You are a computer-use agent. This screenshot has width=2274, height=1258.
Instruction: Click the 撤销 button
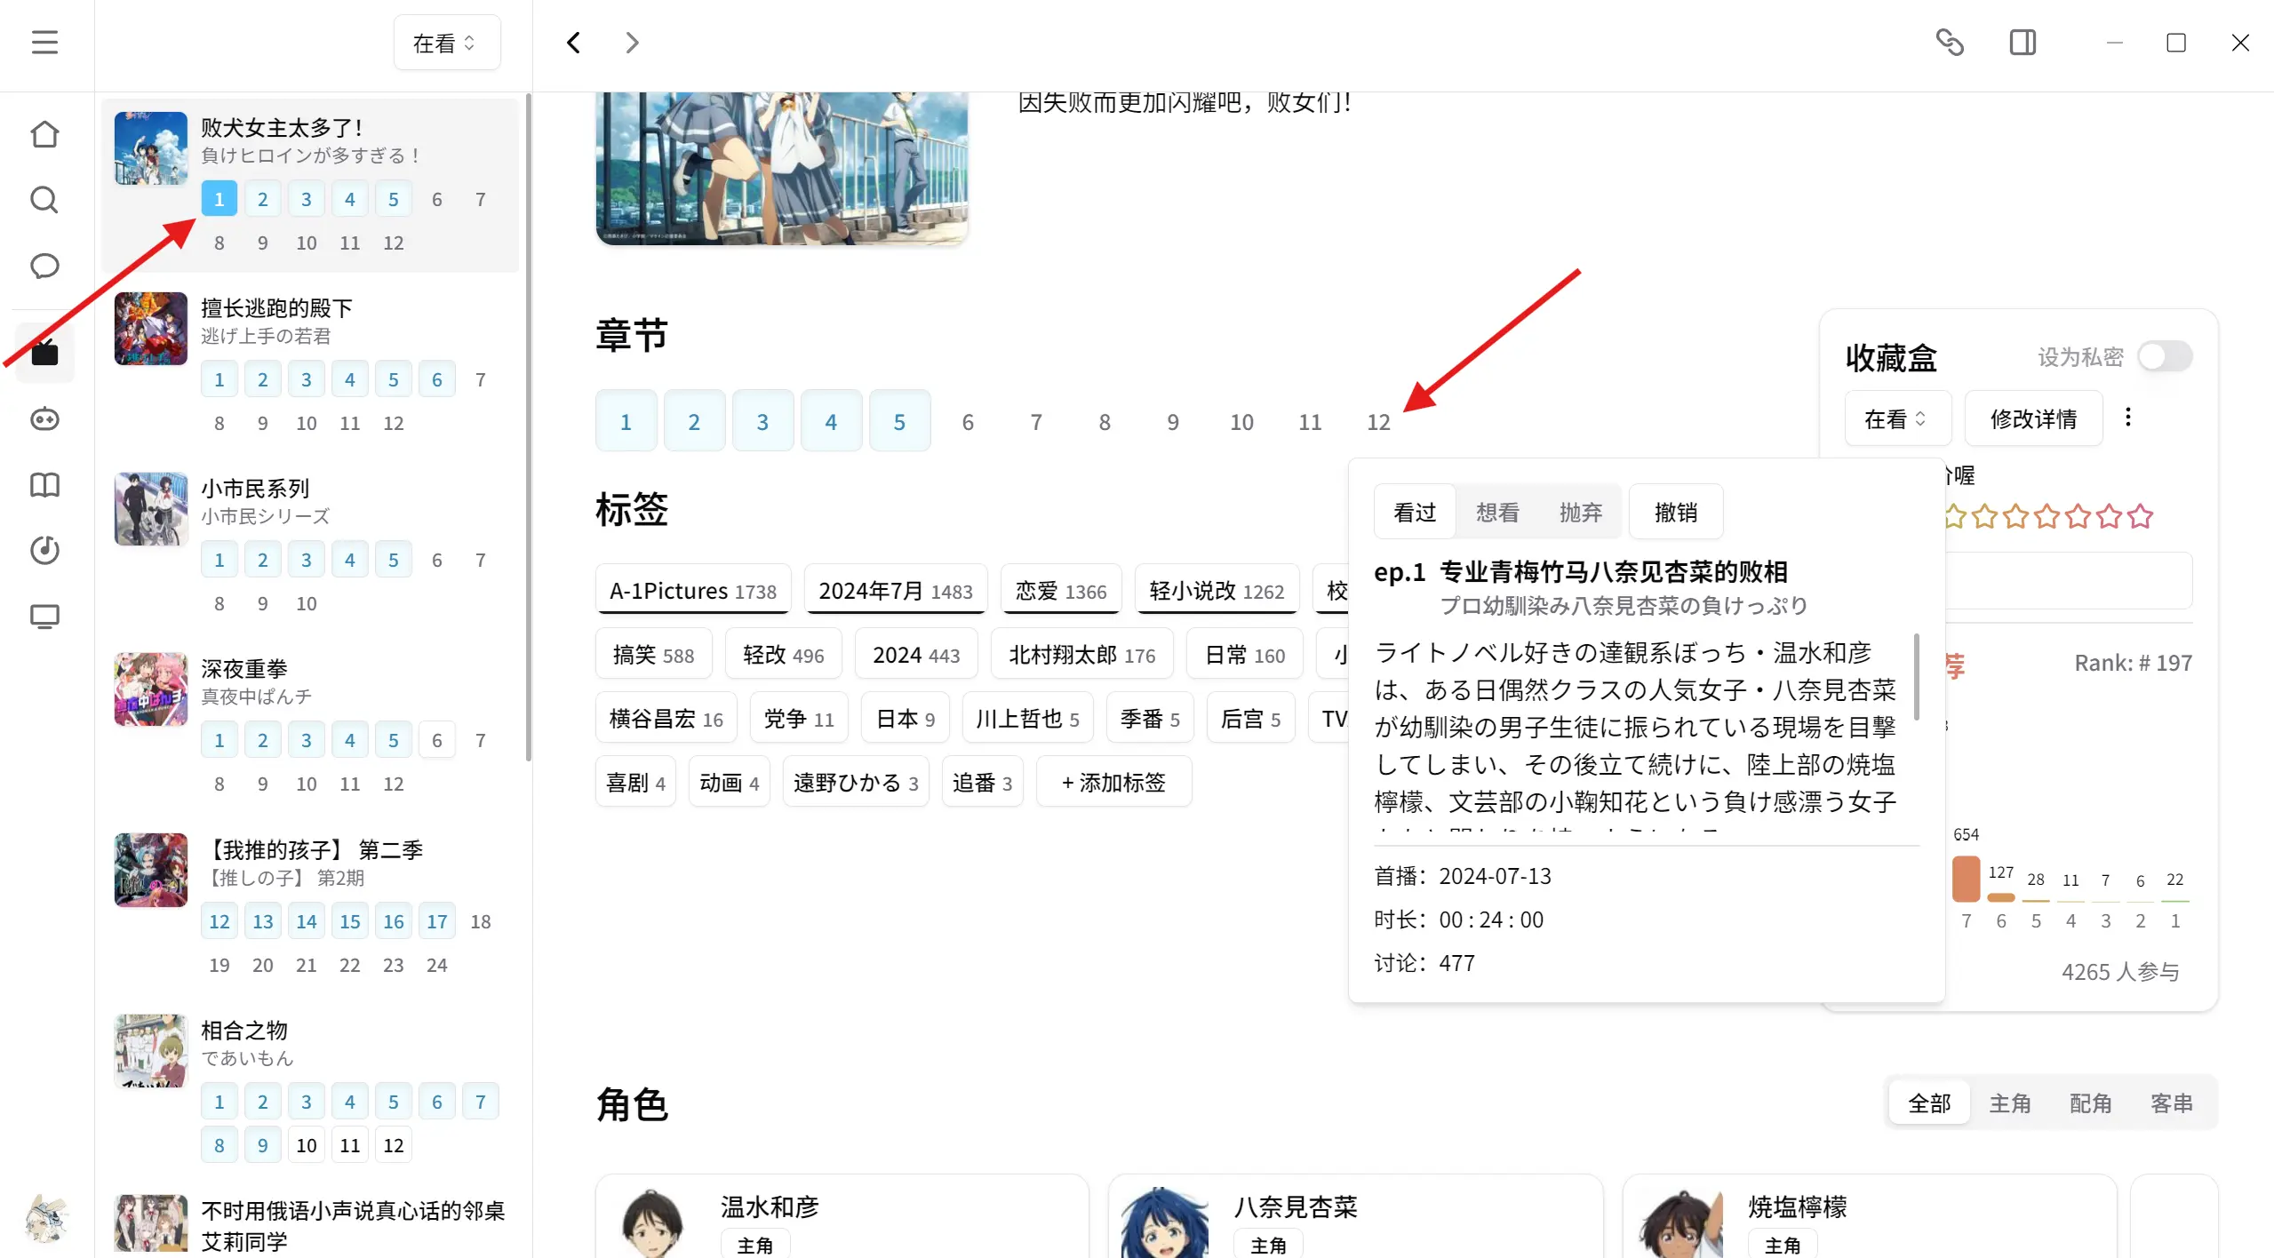(x=1676, y=512)
